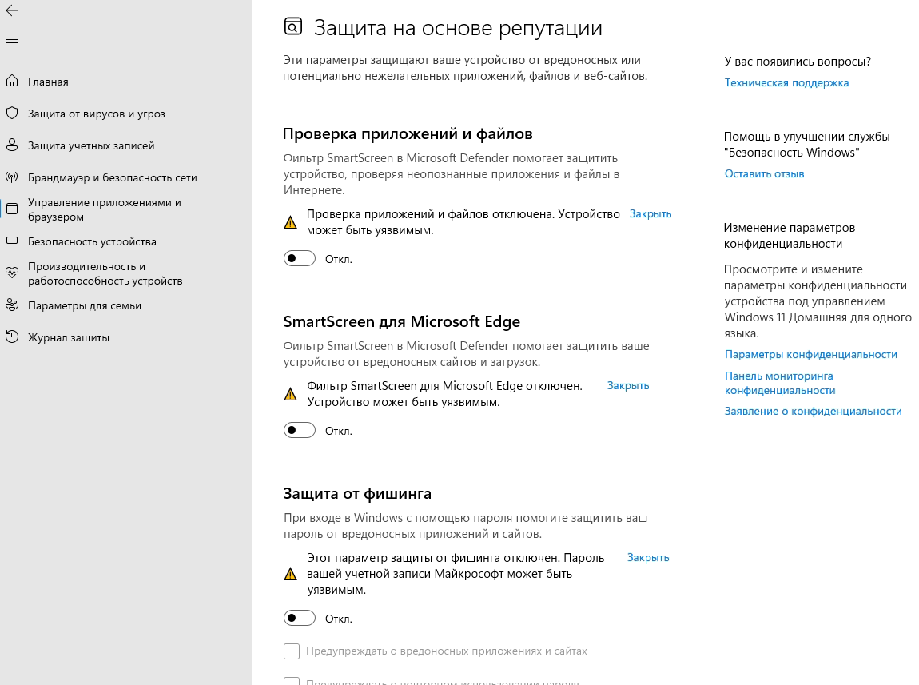This screenshot has width=919, height=685.
Task: Enable the Защита от фишинга switch
Action: (x=299, y=617)
